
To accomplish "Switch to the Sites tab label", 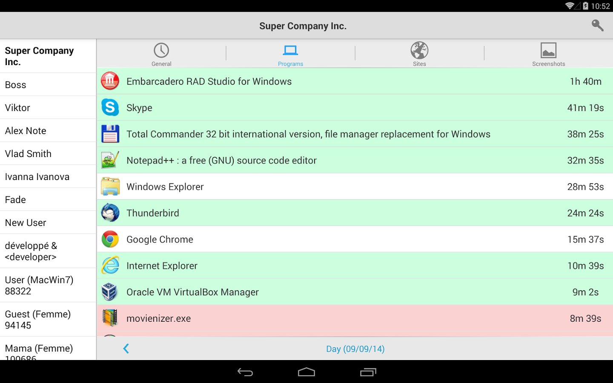I will click(x=419, y=64).
